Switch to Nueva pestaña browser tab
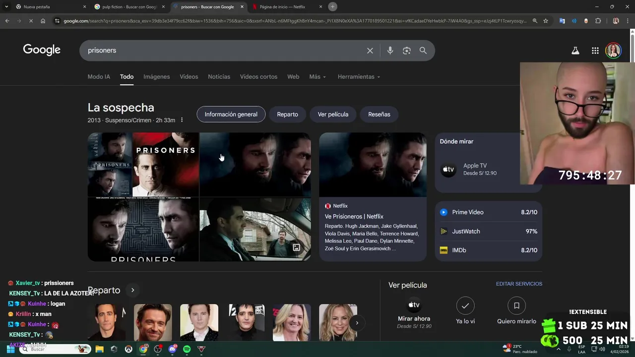635x357 pixels. coord(50,7)
